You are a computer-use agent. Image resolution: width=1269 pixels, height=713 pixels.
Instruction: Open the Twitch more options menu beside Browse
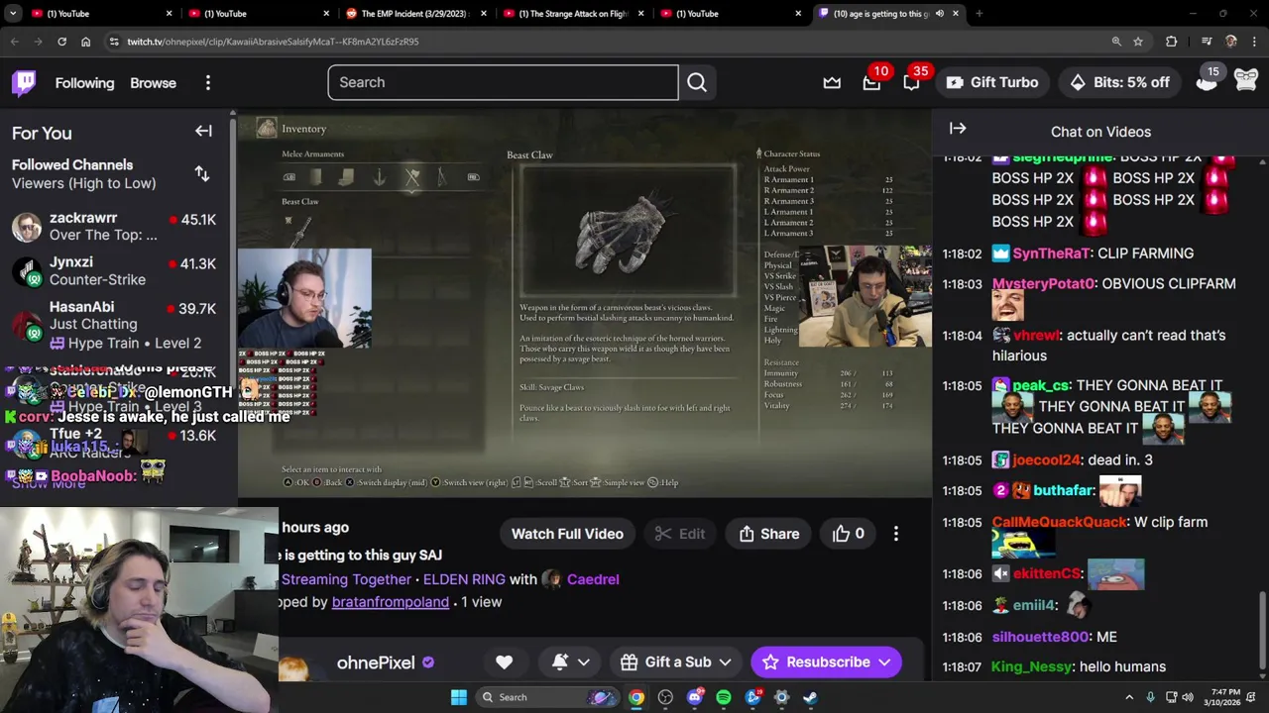click(207, 83)
